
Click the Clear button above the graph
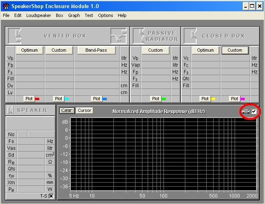point(67,111)
